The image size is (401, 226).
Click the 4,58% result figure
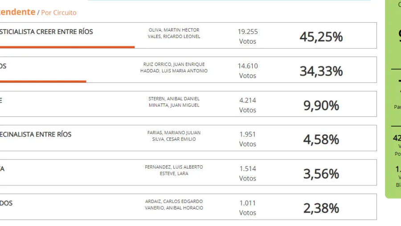tap(321, 140)
